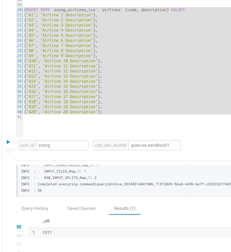Select the Results (1) tab
Viewport: 231px width, 252px height.
click(x=125, y=208)
